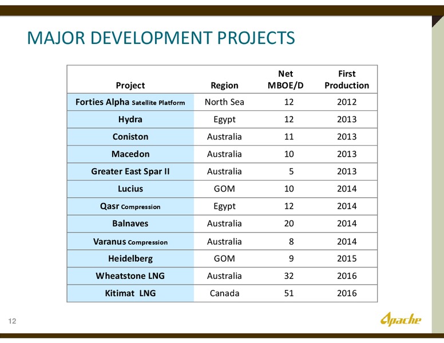444x343 pixels.
Task: Click the value '5' for Greater East Spar II
Action: (x=291, y=171)
